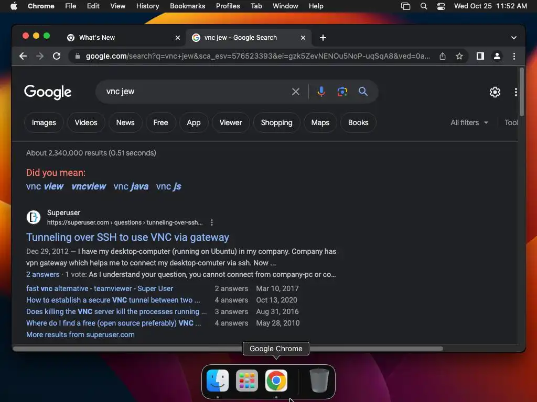Filter results by Books
This screenshot has width=537, height=402.
click(358, 122)
